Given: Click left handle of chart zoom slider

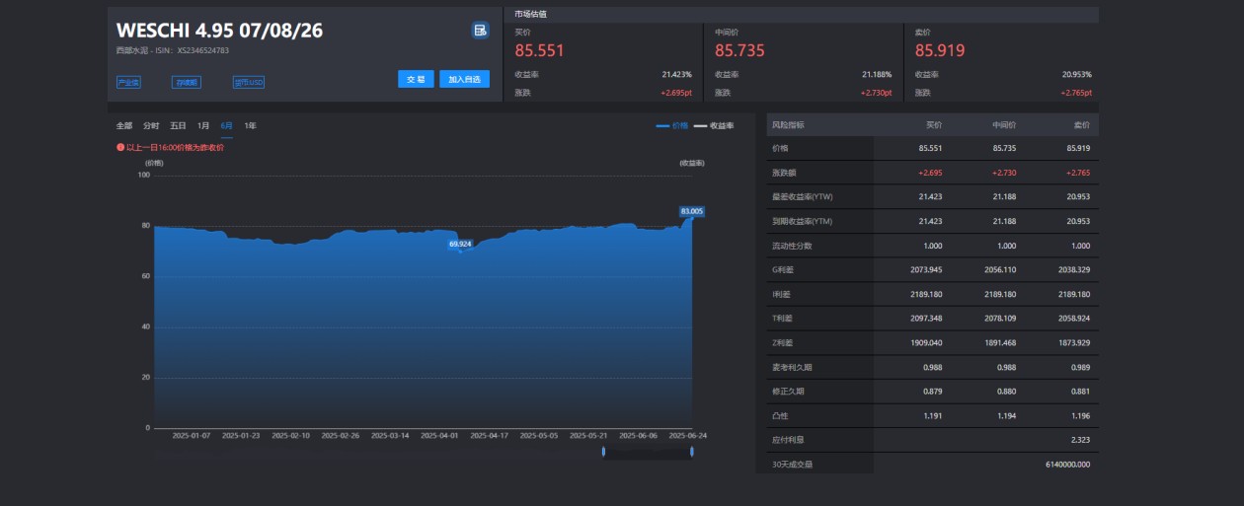Looking at the screenshot, I should [603, 452].
